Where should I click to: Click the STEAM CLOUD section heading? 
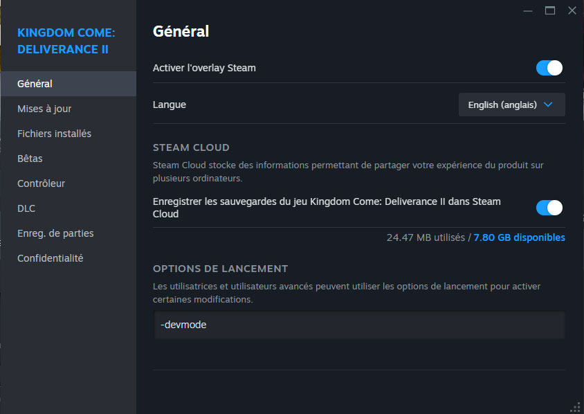coord(191,147)
